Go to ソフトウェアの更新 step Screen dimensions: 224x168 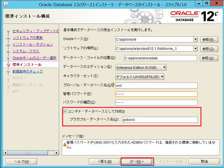click(x=28, y=38)
